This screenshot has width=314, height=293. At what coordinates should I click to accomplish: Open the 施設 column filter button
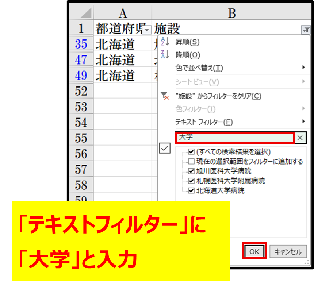(x=305, y=30)
